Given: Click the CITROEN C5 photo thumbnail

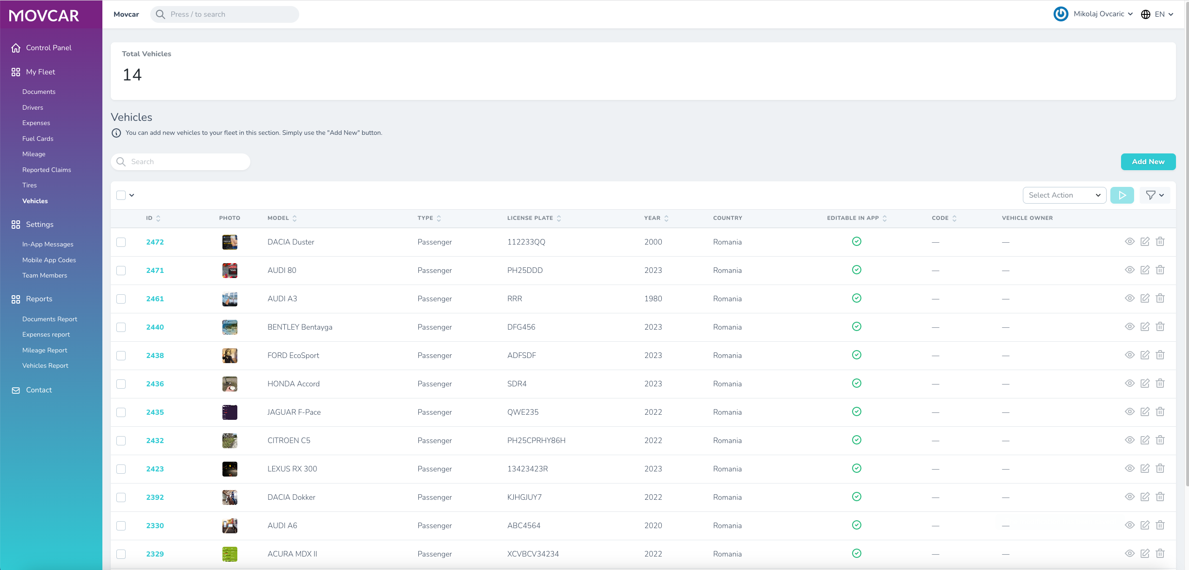Looking at the screenshot, I should tap(229, 440).
